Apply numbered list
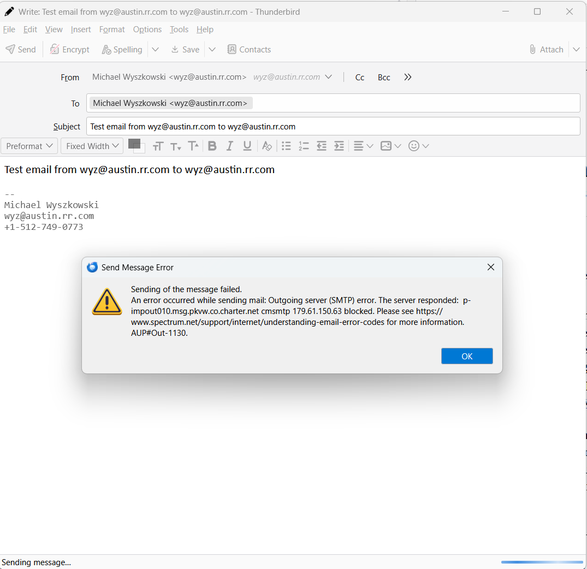This screenshot has width=587, height=569. coord(304,146)
